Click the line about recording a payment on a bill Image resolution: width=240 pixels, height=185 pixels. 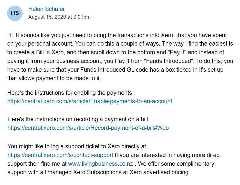point(78,119)
